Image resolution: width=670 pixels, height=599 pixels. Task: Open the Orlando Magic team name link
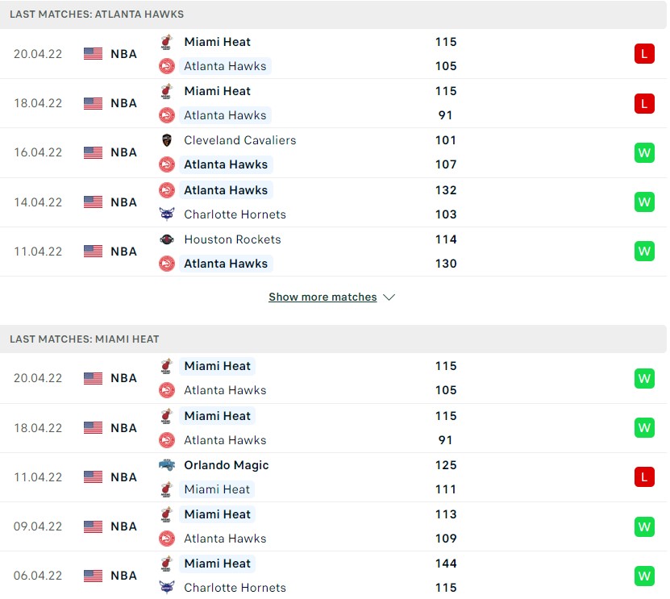[x=226, y=465]
